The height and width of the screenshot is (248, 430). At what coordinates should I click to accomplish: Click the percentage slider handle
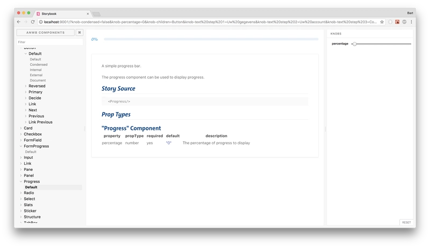(x=354, y=43)
